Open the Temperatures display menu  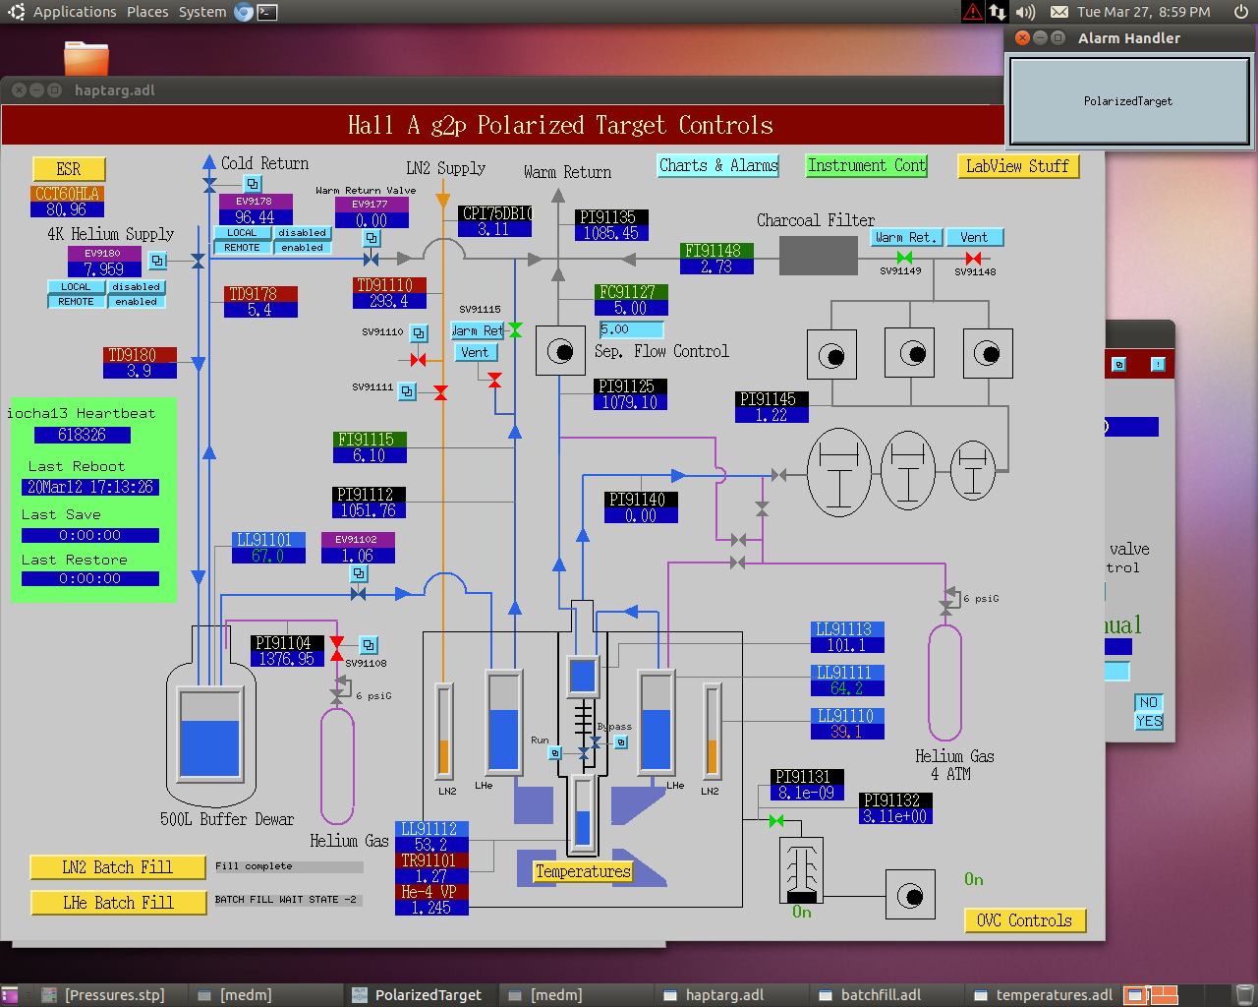pyautogui.click(x=583, y=871)
